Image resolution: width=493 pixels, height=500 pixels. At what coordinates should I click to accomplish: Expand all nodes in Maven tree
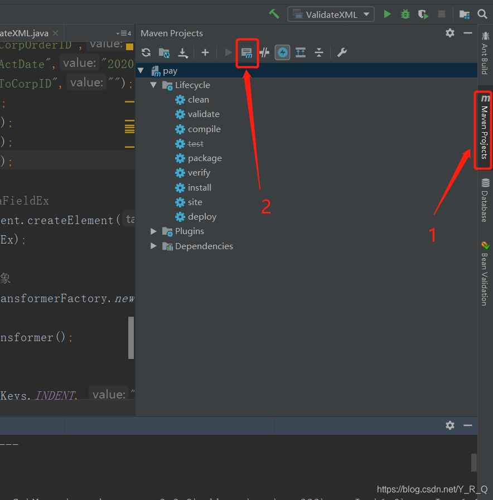301,52
